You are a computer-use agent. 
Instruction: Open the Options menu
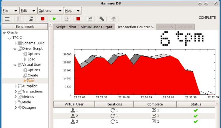[x=50, y=11]
